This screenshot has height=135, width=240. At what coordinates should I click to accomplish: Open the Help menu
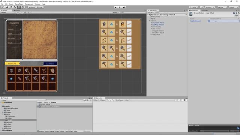pos(43,4)
